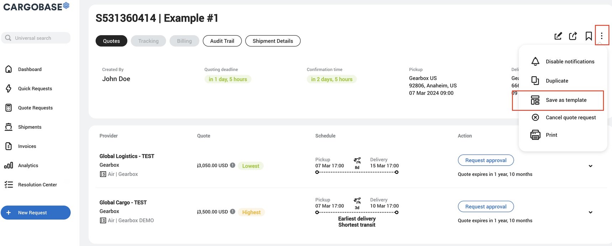This screenshot has height=246, width=612.
Task: Choose Duplicate from the options menu
Action: (557, 81)
